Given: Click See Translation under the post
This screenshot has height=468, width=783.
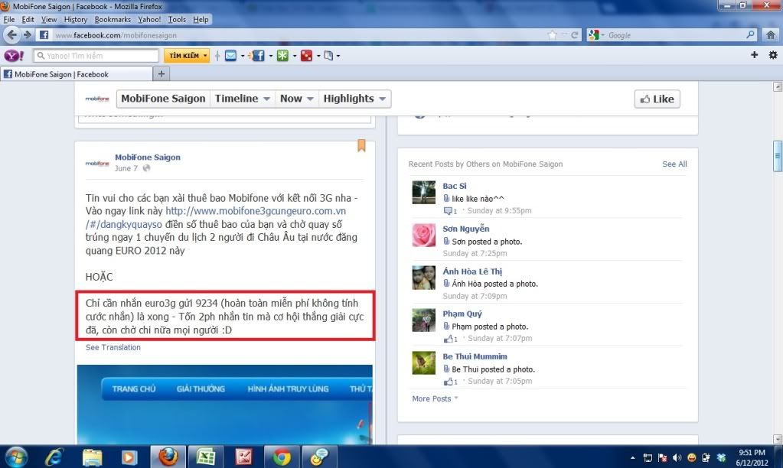Looking at the screenshot, I should coord(113,347).
